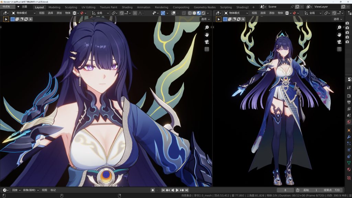Toggle X-ray mode in left viewport
Screen dimensions: 352x198
[x=184, y=13]
